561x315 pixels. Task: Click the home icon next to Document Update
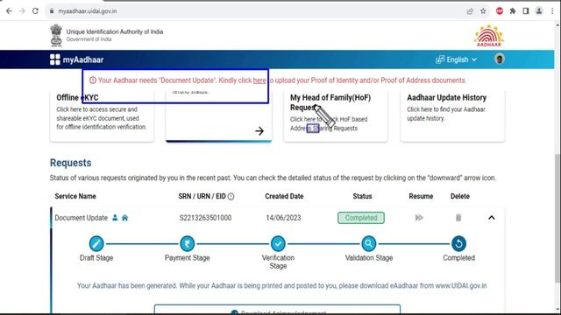tap(124, 218)
